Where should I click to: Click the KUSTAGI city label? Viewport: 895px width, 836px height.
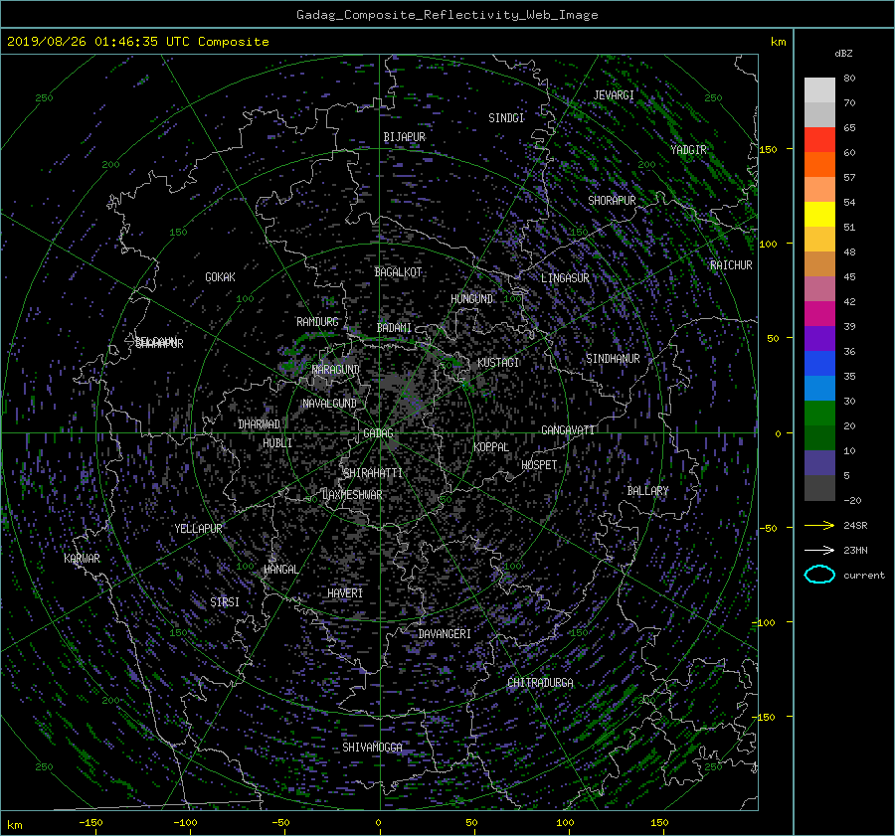point(498,363)
